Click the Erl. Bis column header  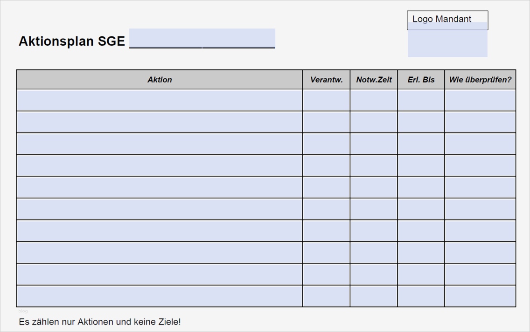pos(421,80)
